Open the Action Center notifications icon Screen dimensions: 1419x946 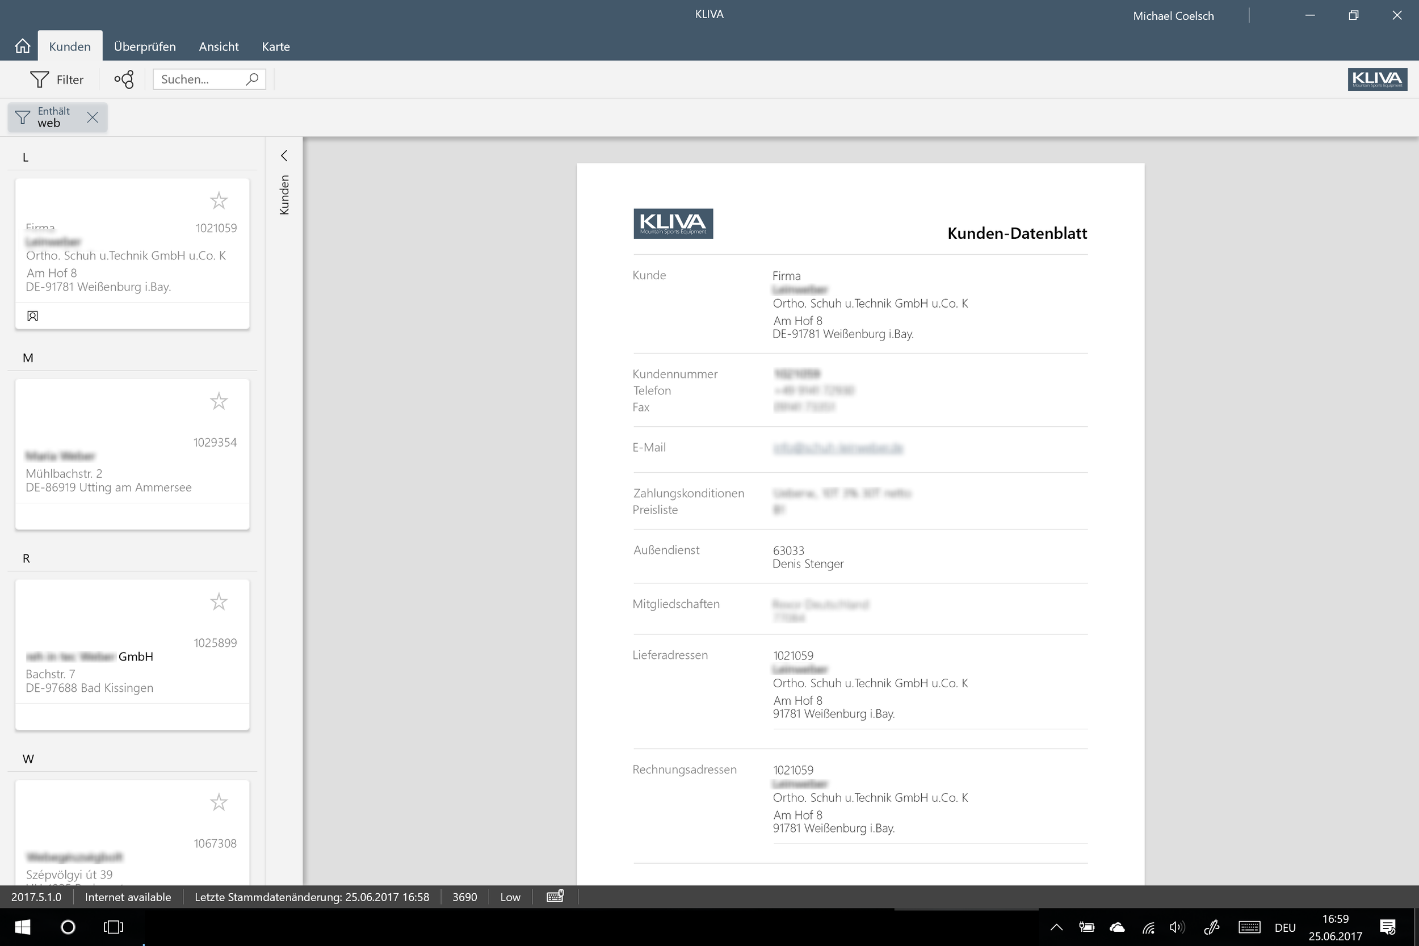1388,927
